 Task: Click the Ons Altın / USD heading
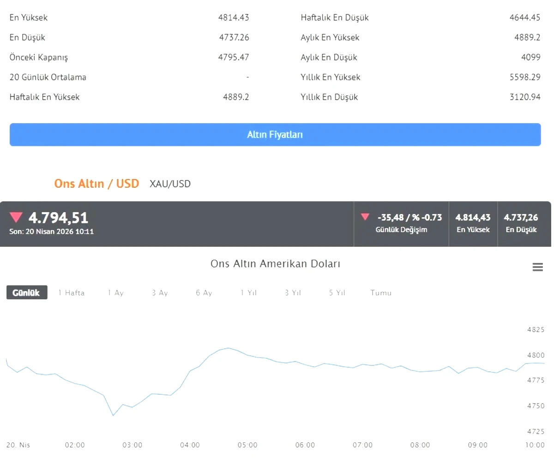[96, 184]
